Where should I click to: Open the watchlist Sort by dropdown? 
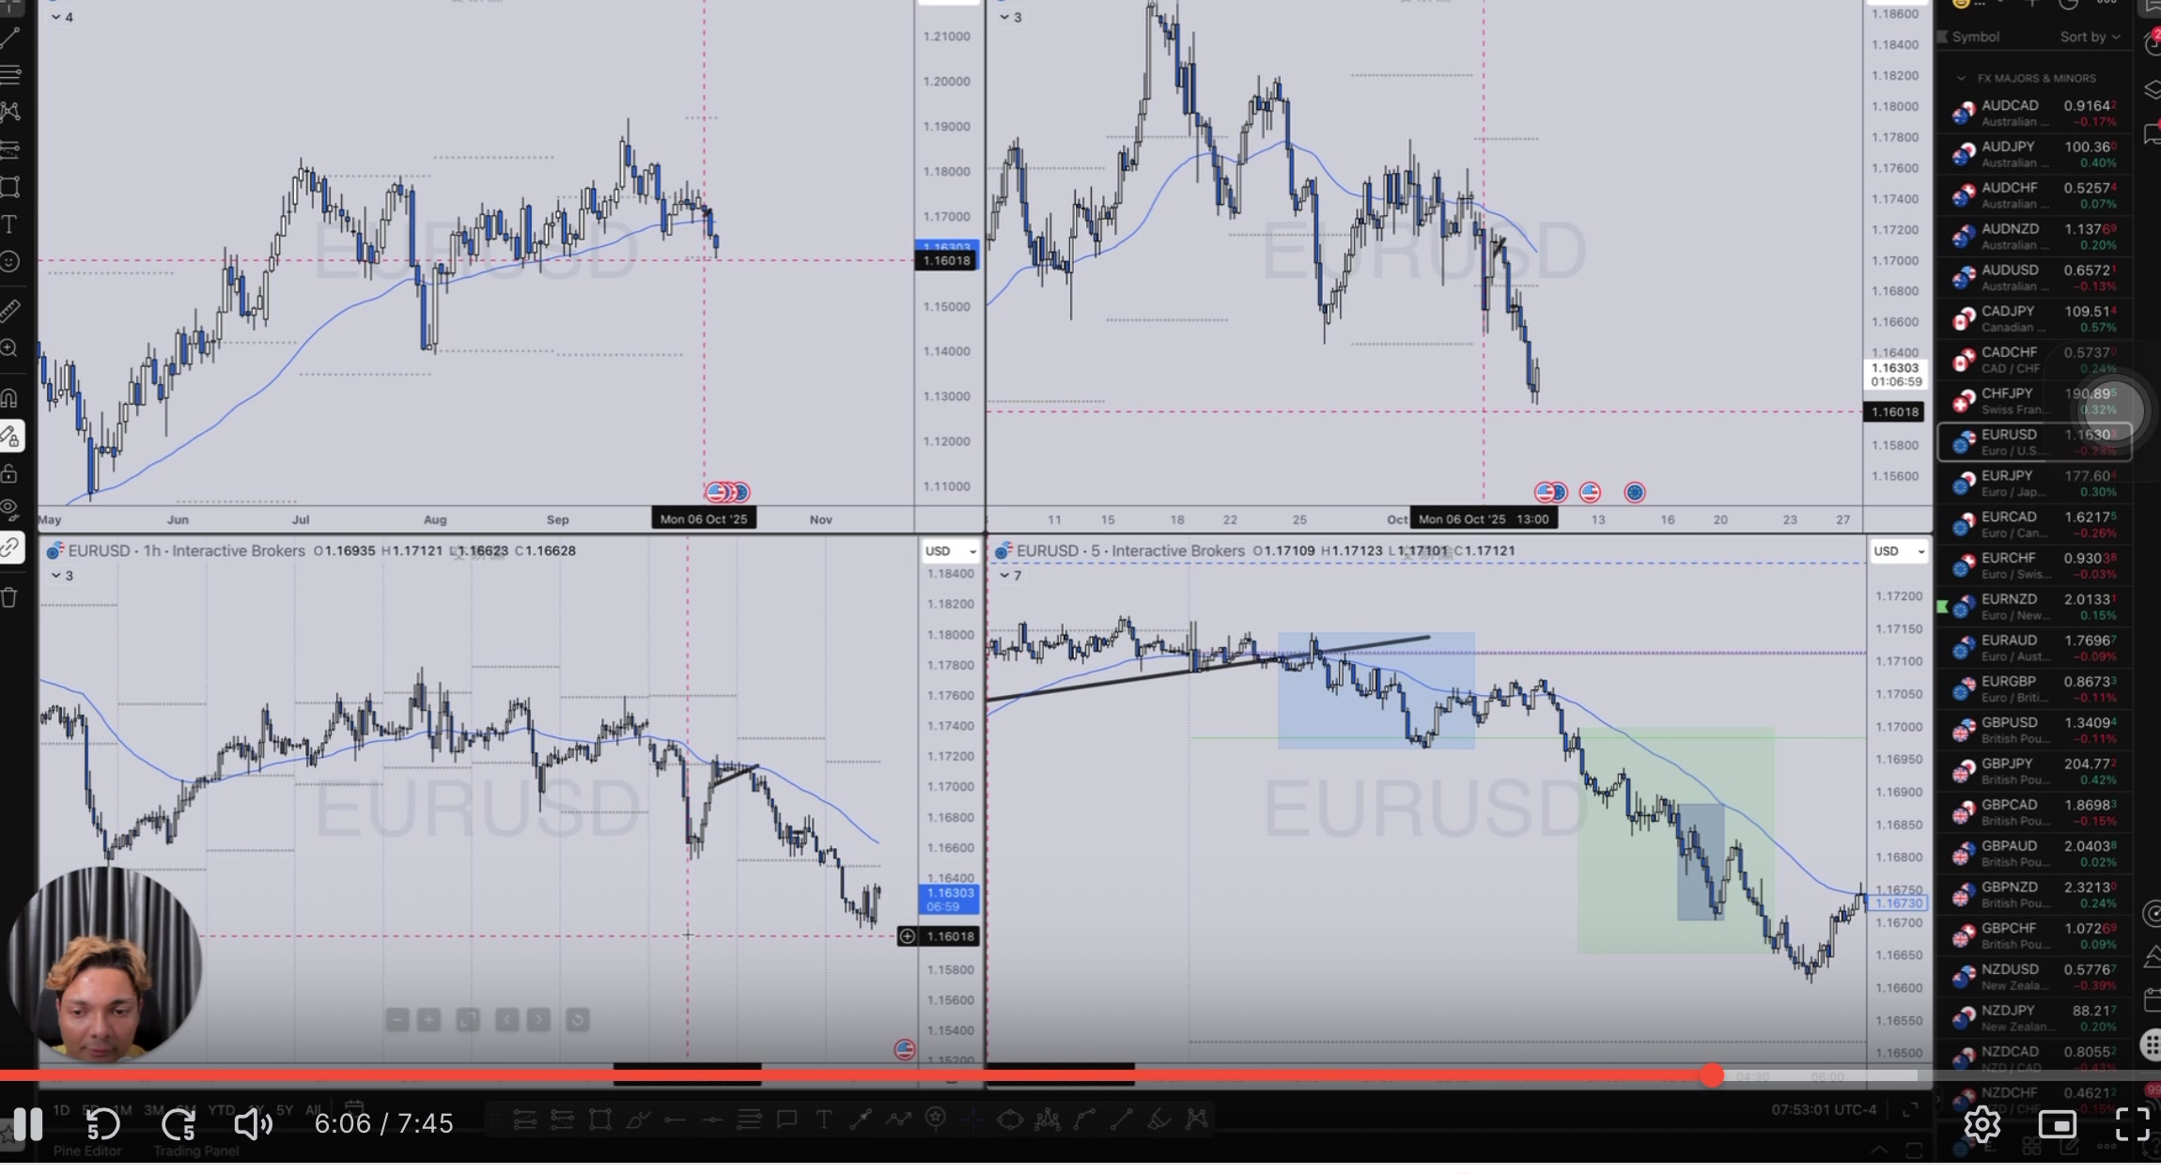tap(2090, 37)
